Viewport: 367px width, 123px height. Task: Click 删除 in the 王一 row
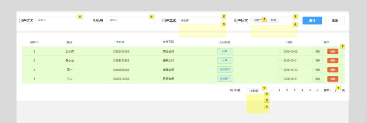point(333,70)
